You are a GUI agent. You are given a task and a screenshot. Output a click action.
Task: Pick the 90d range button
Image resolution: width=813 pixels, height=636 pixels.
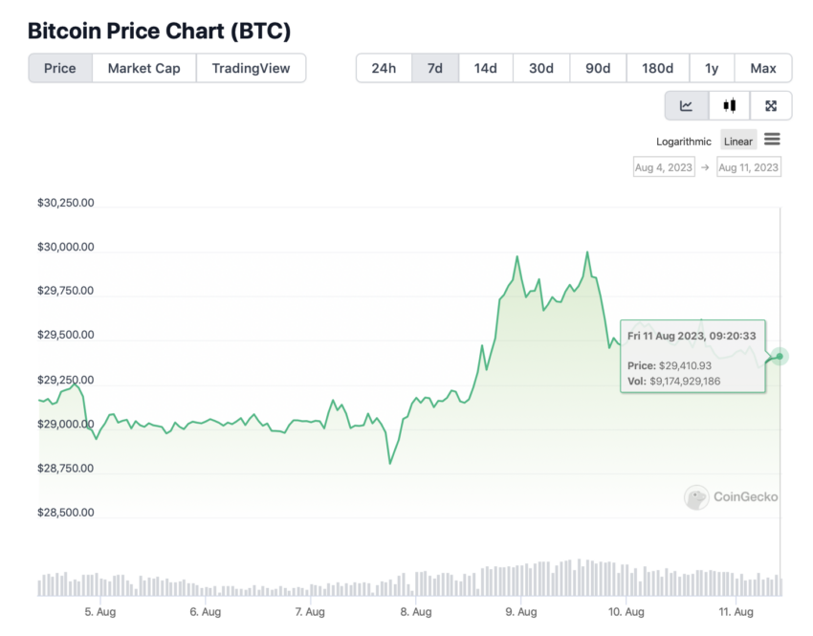[598, 68]
